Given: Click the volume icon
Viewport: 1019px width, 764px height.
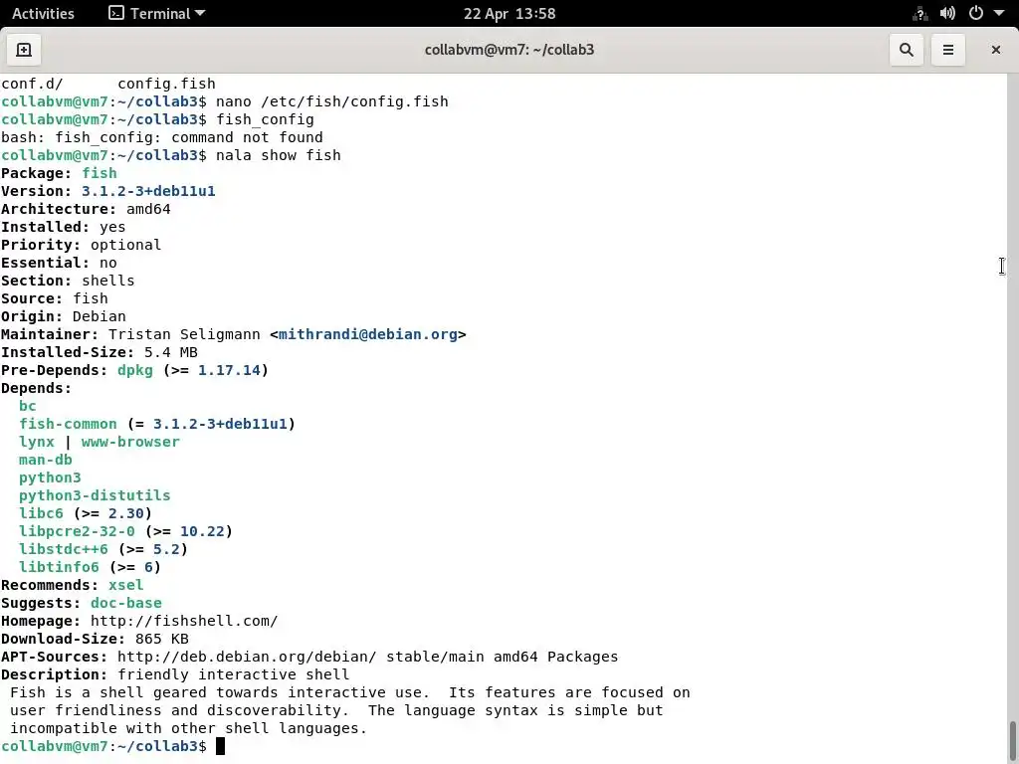Looking at the screenshot, I should coord(947,14).
